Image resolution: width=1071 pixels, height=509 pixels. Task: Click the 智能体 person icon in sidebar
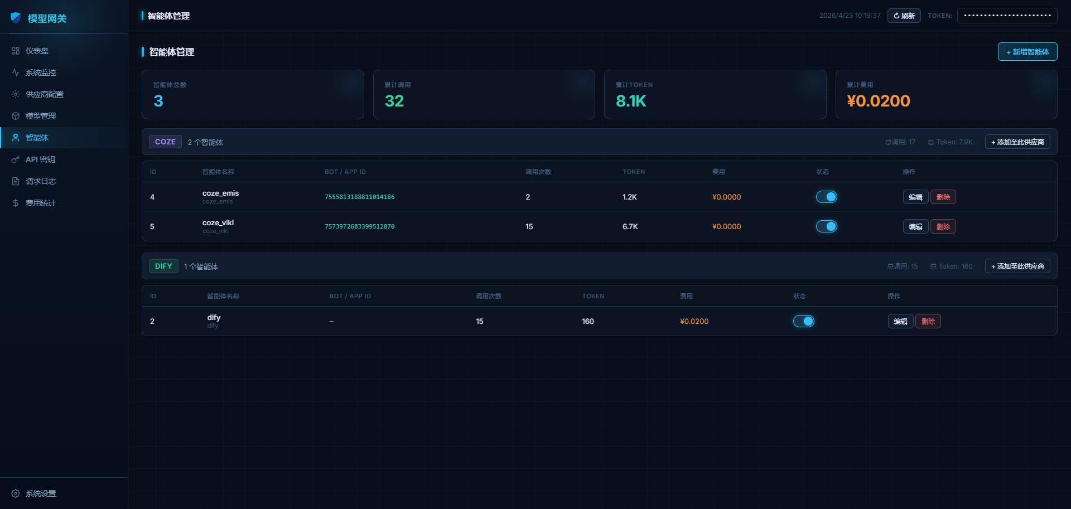point(16,138)
